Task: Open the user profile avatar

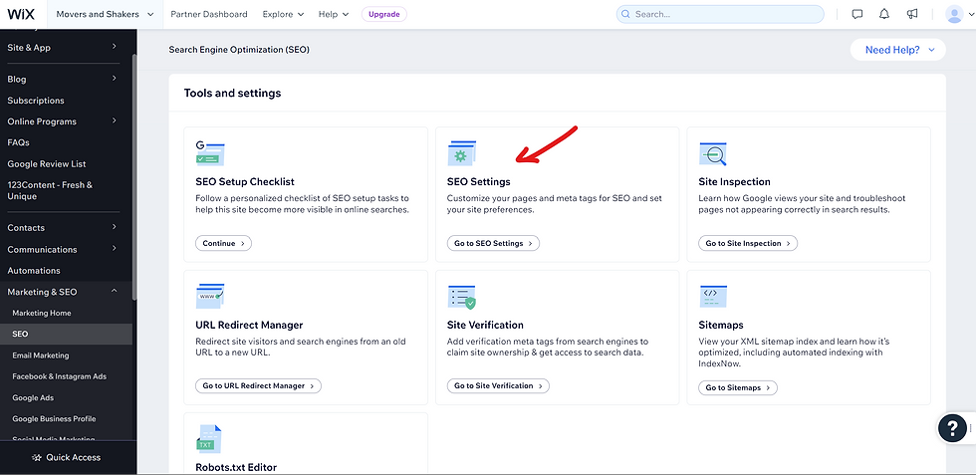Action: coord(954,14)
